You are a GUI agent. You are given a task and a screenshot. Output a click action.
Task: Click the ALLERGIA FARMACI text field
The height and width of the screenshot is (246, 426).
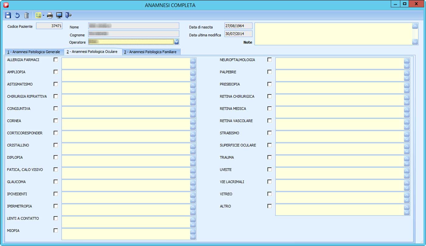coord(126,63)
